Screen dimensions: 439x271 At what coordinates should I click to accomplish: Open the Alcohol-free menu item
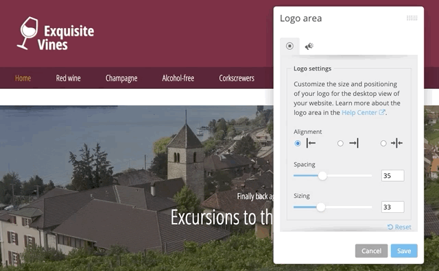(178, 78)
